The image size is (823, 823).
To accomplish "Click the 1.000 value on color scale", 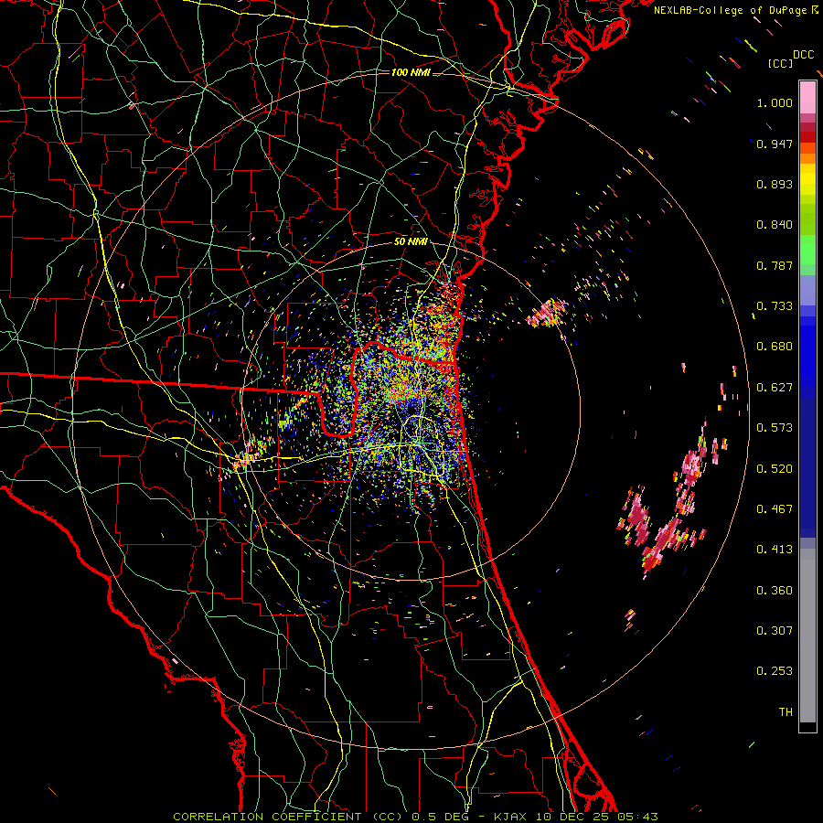I will pyautogui.click(x=775, y=102).
